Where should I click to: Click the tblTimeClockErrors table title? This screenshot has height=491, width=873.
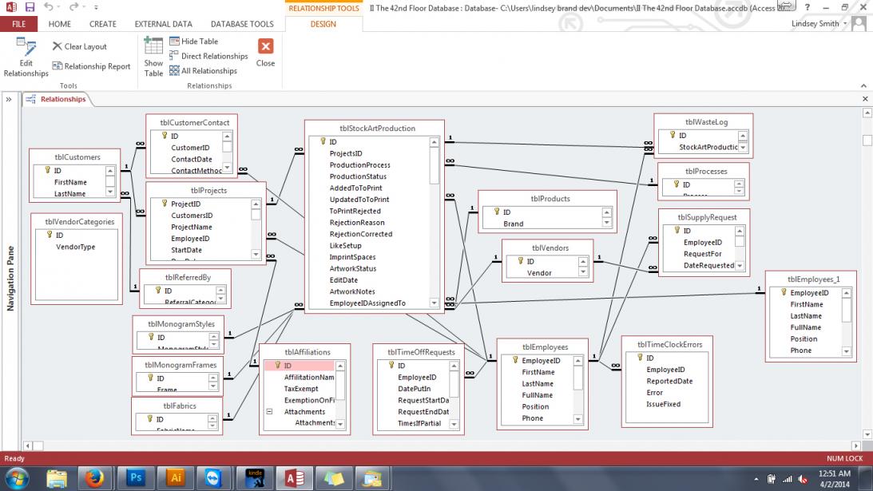pyautogui.click(x=669, y=345)
